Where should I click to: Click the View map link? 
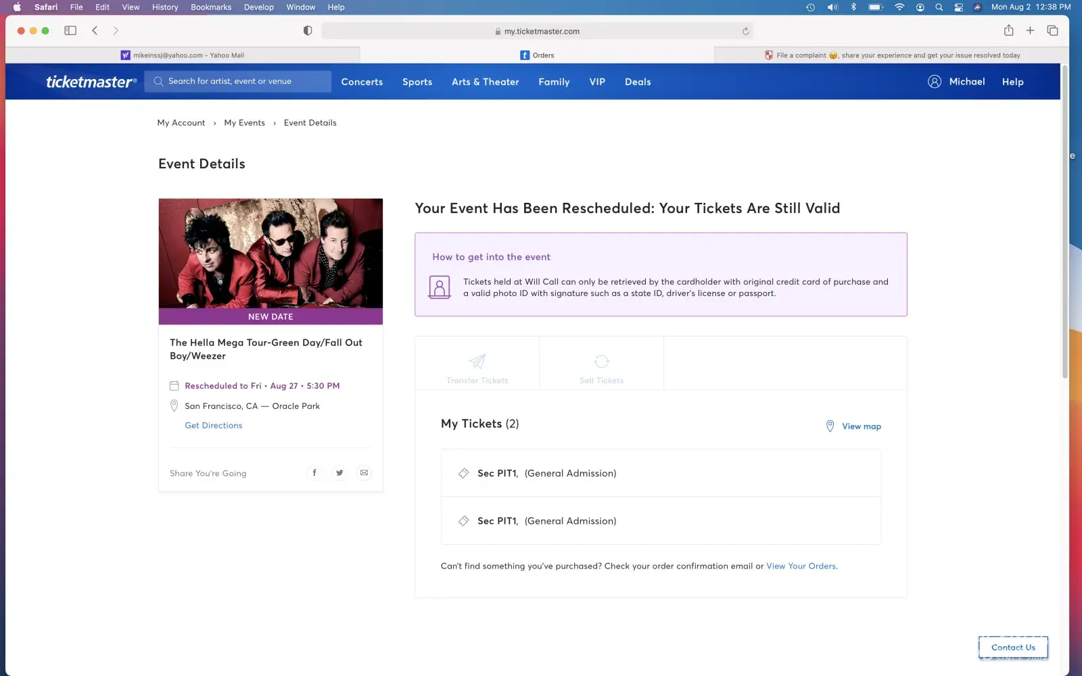860,427
